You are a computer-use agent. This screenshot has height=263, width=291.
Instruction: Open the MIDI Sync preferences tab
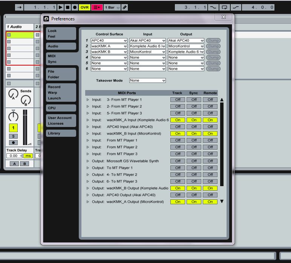coord(61,59)
